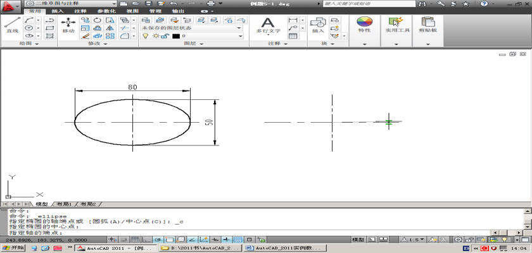Open Layer Properties manager icon
532x253 pixels.
click(145, 20)
